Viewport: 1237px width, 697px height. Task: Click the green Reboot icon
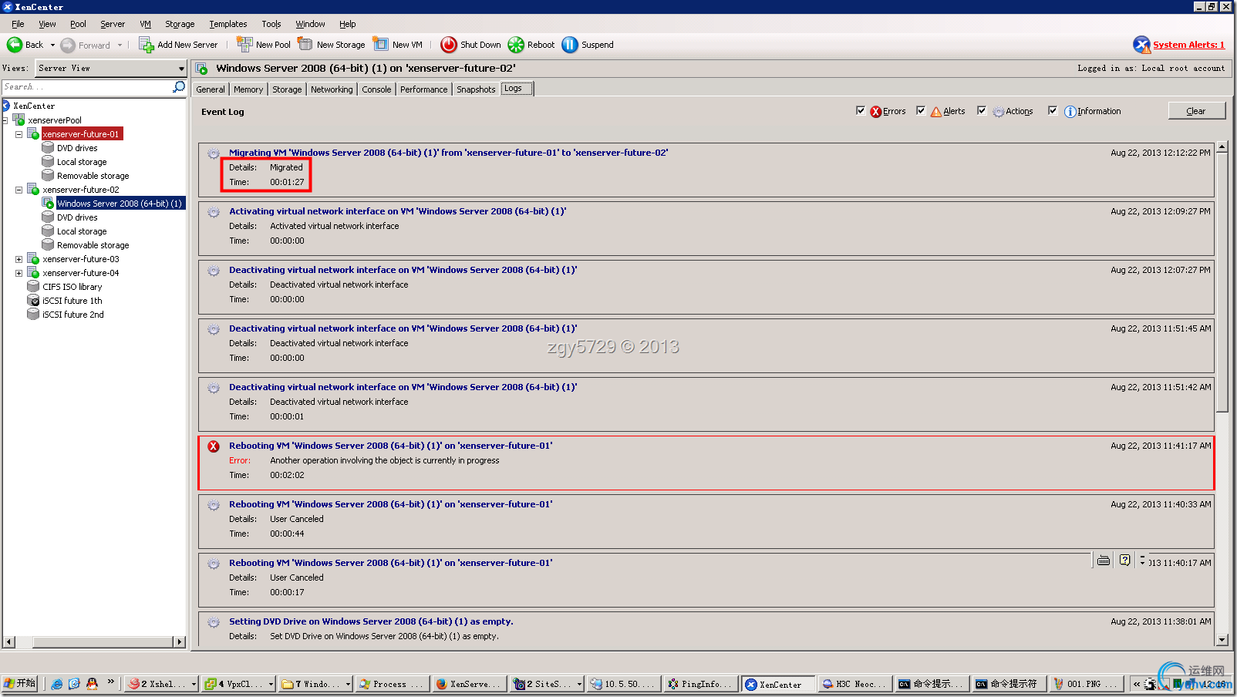(516, 45)
